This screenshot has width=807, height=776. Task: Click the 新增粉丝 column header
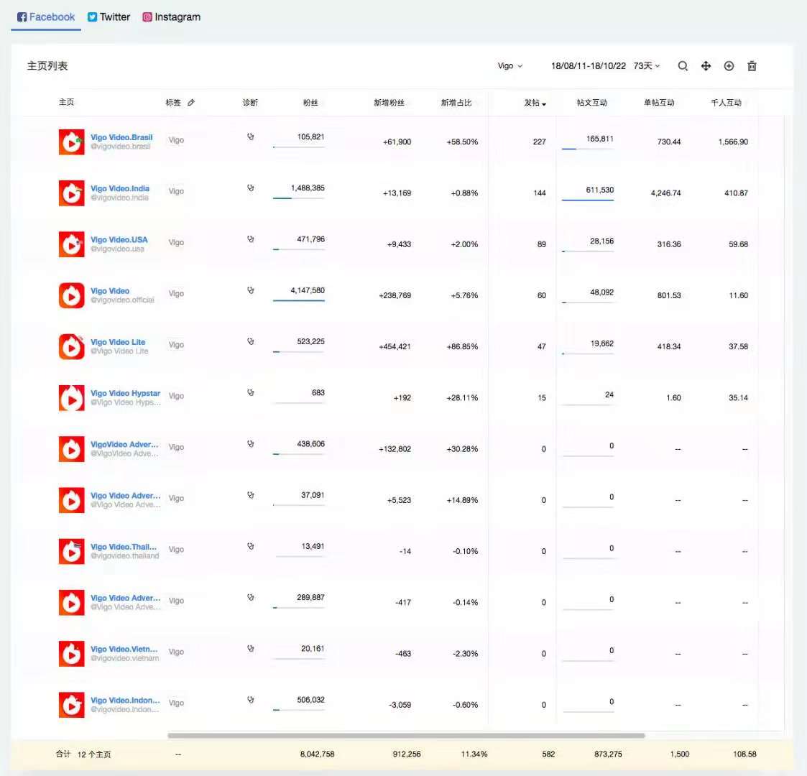389,103
